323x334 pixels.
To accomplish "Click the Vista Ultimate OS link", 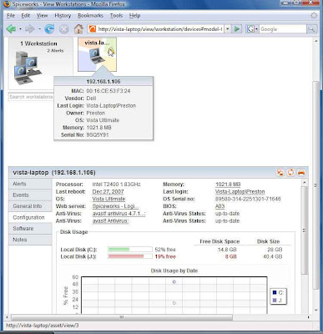I will [109, 199].
